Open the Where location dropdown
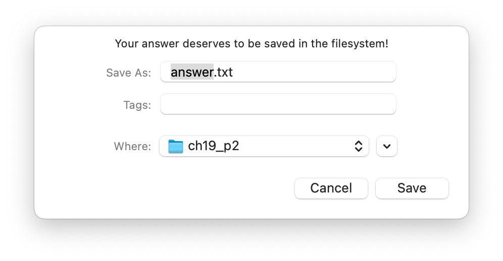 [264, 146]
